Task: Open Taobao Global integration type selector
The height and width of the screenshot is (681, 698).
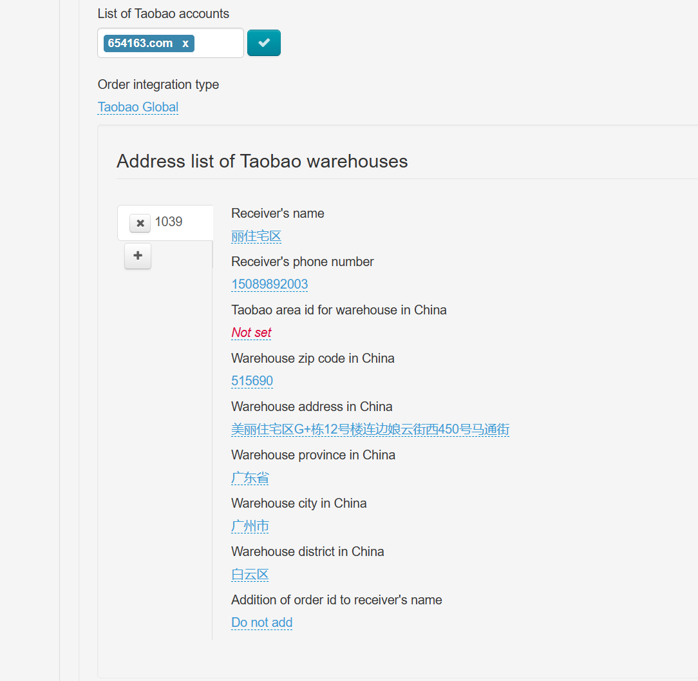Action: coord(138,107)
